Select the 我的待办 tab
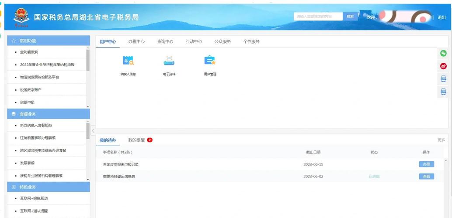The width and height of the screenshot is (452, 218). tap(108, 140)
